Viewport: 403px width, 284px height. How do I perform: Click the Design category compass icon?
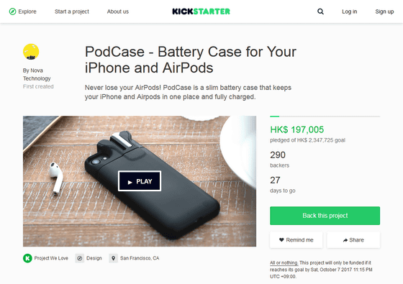[80, 258]
